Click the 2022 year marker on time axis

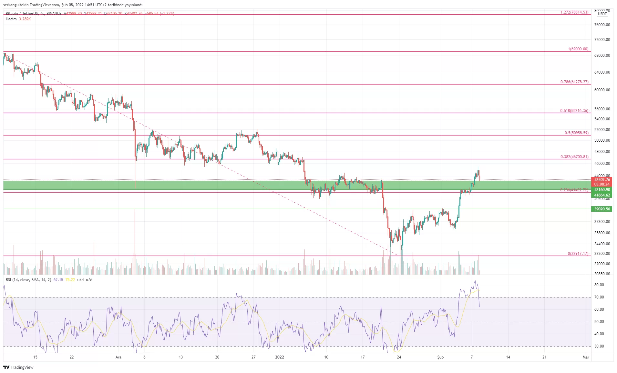click(279, 357)
